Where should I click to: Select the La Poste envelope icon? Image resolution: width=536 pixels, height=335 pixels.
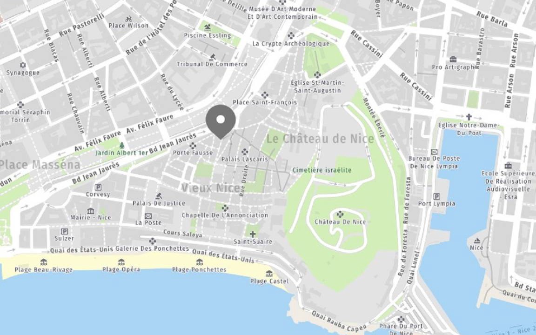click(148, 216)
